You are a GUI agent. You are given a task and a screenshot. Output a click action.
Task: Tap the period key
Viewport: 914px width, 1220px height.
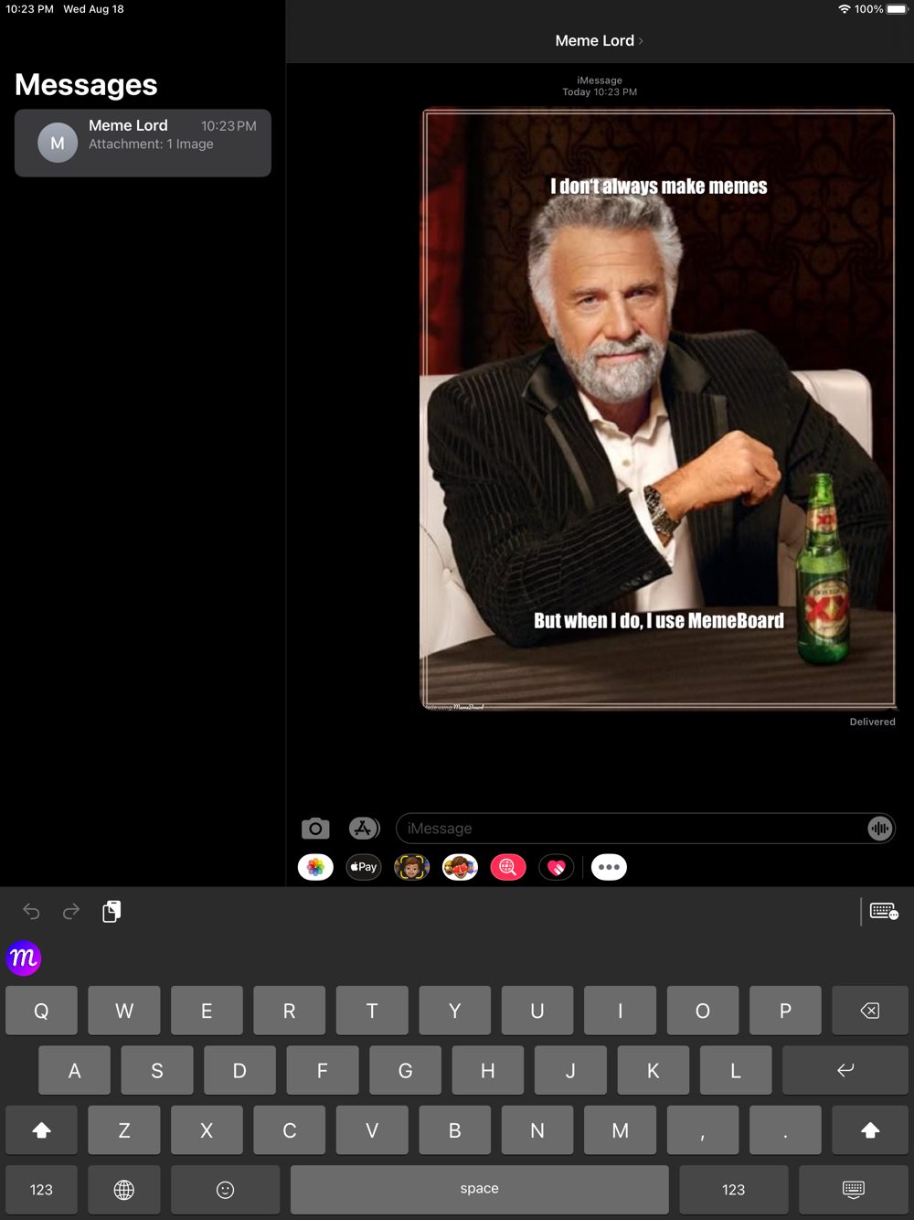tap(785, 1130)
